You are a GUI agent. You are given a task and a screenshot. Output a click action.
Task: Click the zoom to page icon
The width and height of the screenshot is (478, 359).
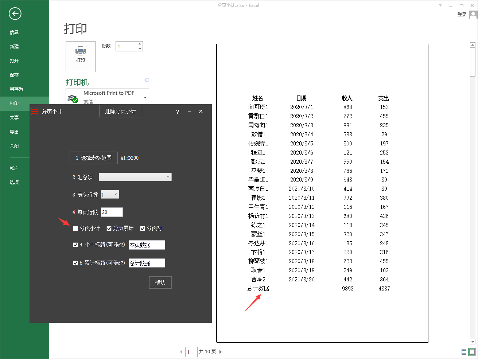[472, 352]
